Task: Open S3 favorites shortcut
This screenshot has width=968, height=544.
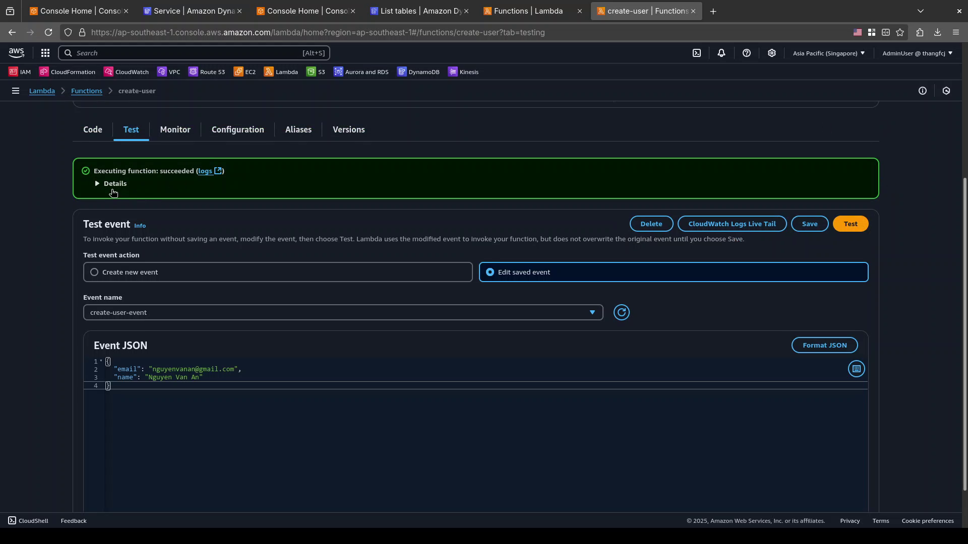Action: 316,72
